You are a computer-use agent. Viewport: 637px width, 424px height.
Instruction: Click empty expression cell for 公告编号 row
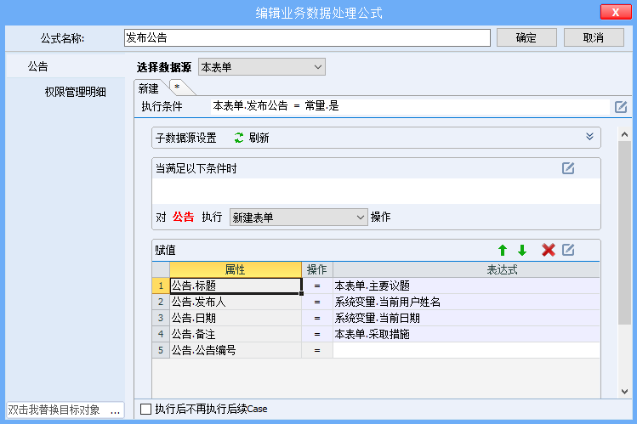point(466,350)
